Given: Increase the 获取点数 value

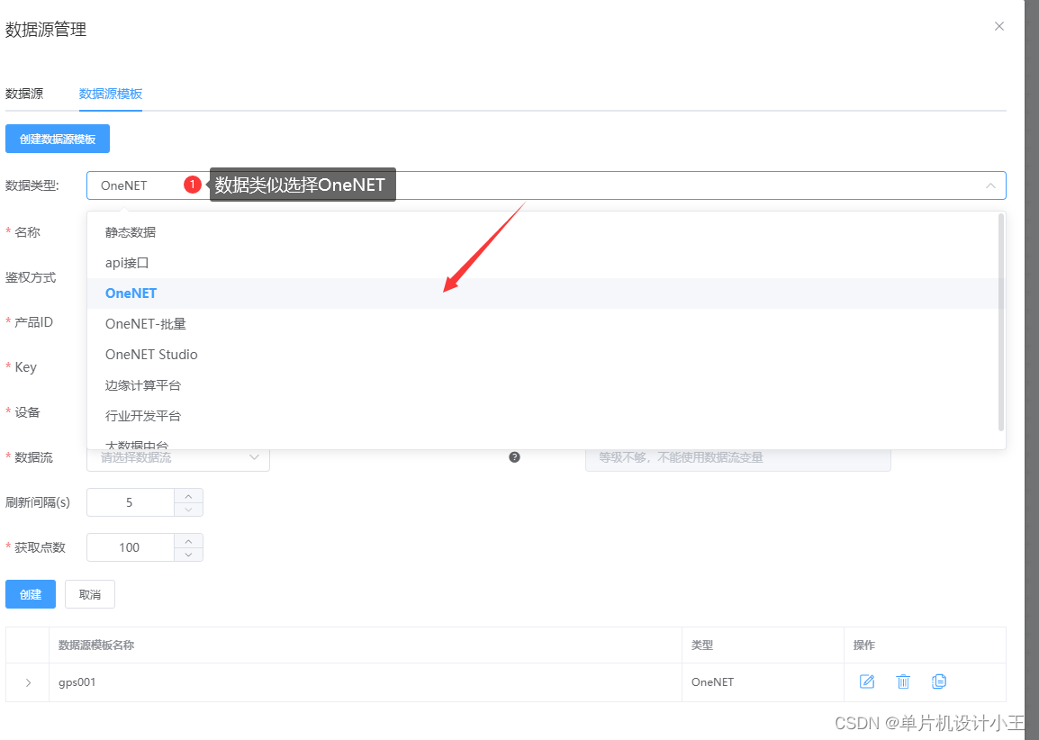Looking at the screenshot, I should (x=189, y=541).
